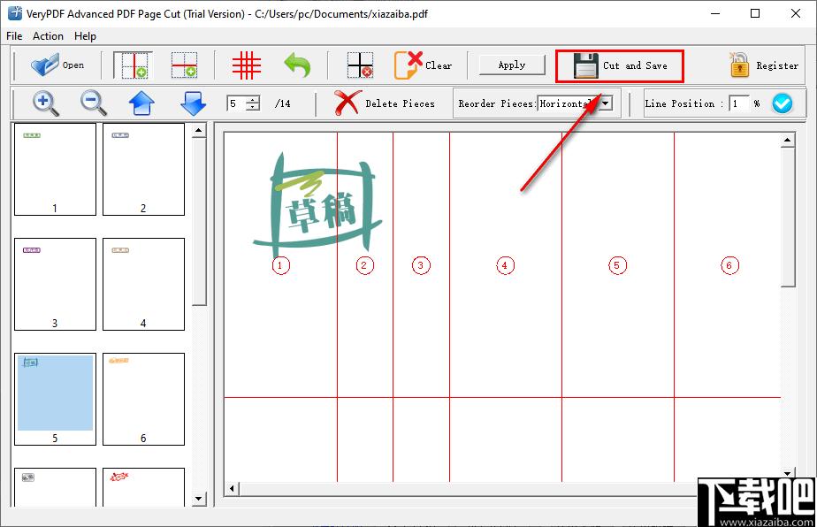Confirm line position with blue checkmark
This screenshot has width=817, height=527.
[783, 103]
